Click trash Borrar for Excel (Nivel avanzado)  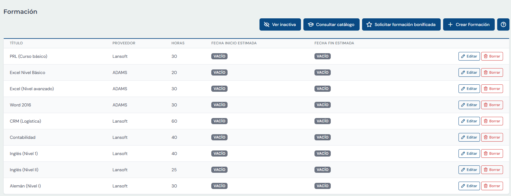pos(492,89)
